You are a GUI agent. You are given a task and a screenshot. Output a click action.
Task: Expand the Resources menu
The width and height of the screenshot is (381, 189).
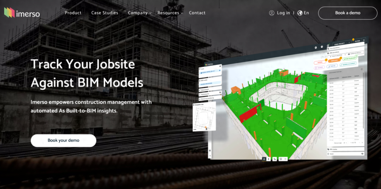(170, 13)
